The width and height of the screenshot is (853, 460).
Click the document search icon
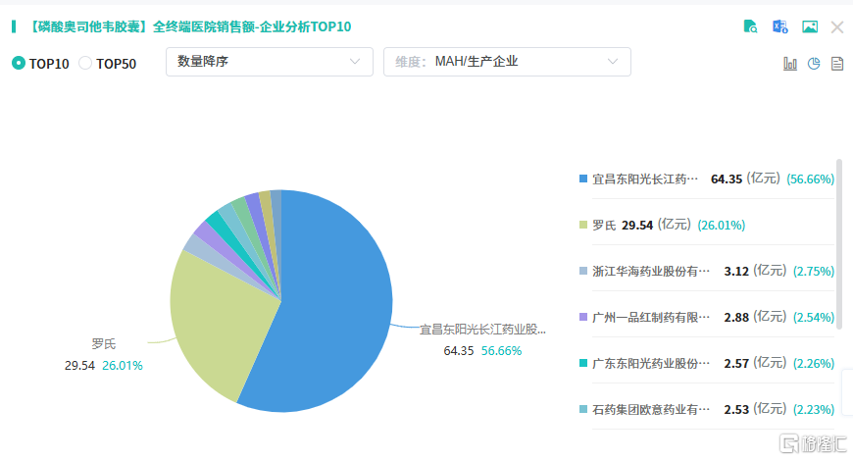[750, 26]
